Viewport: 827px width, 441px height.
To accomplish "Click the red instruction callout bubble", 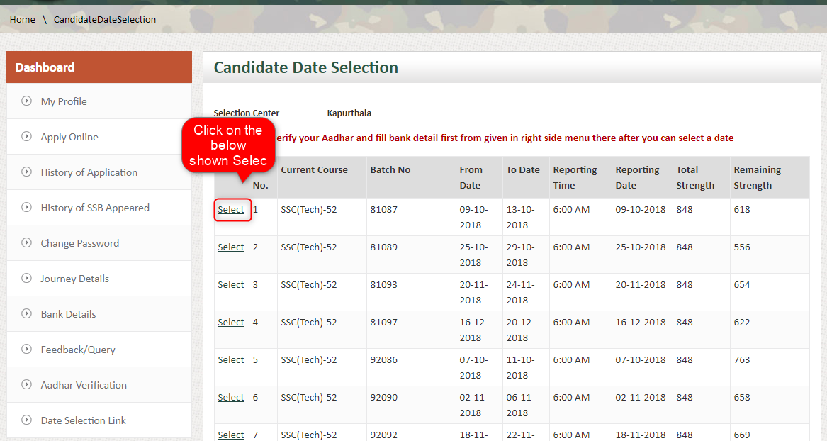I will [228, 145].
